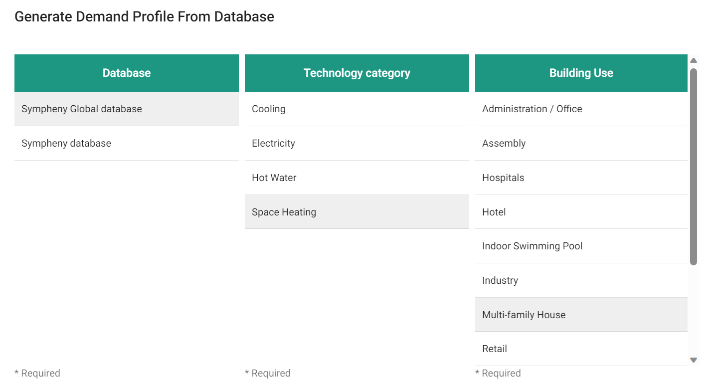708x391 pixels.
Task: Choose Space Heating technology category
Action: tap(356, 212)
